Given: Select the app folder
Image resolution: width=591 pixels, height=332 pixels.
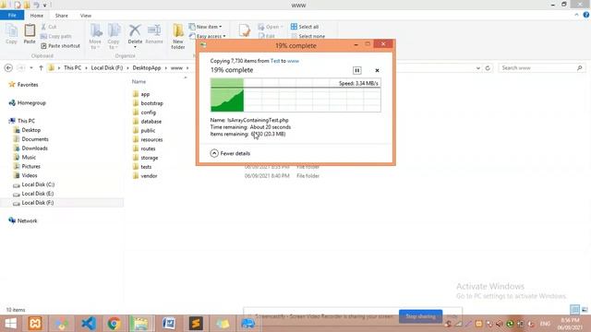Looking at the screenshot, I should (x=141, y=94).
